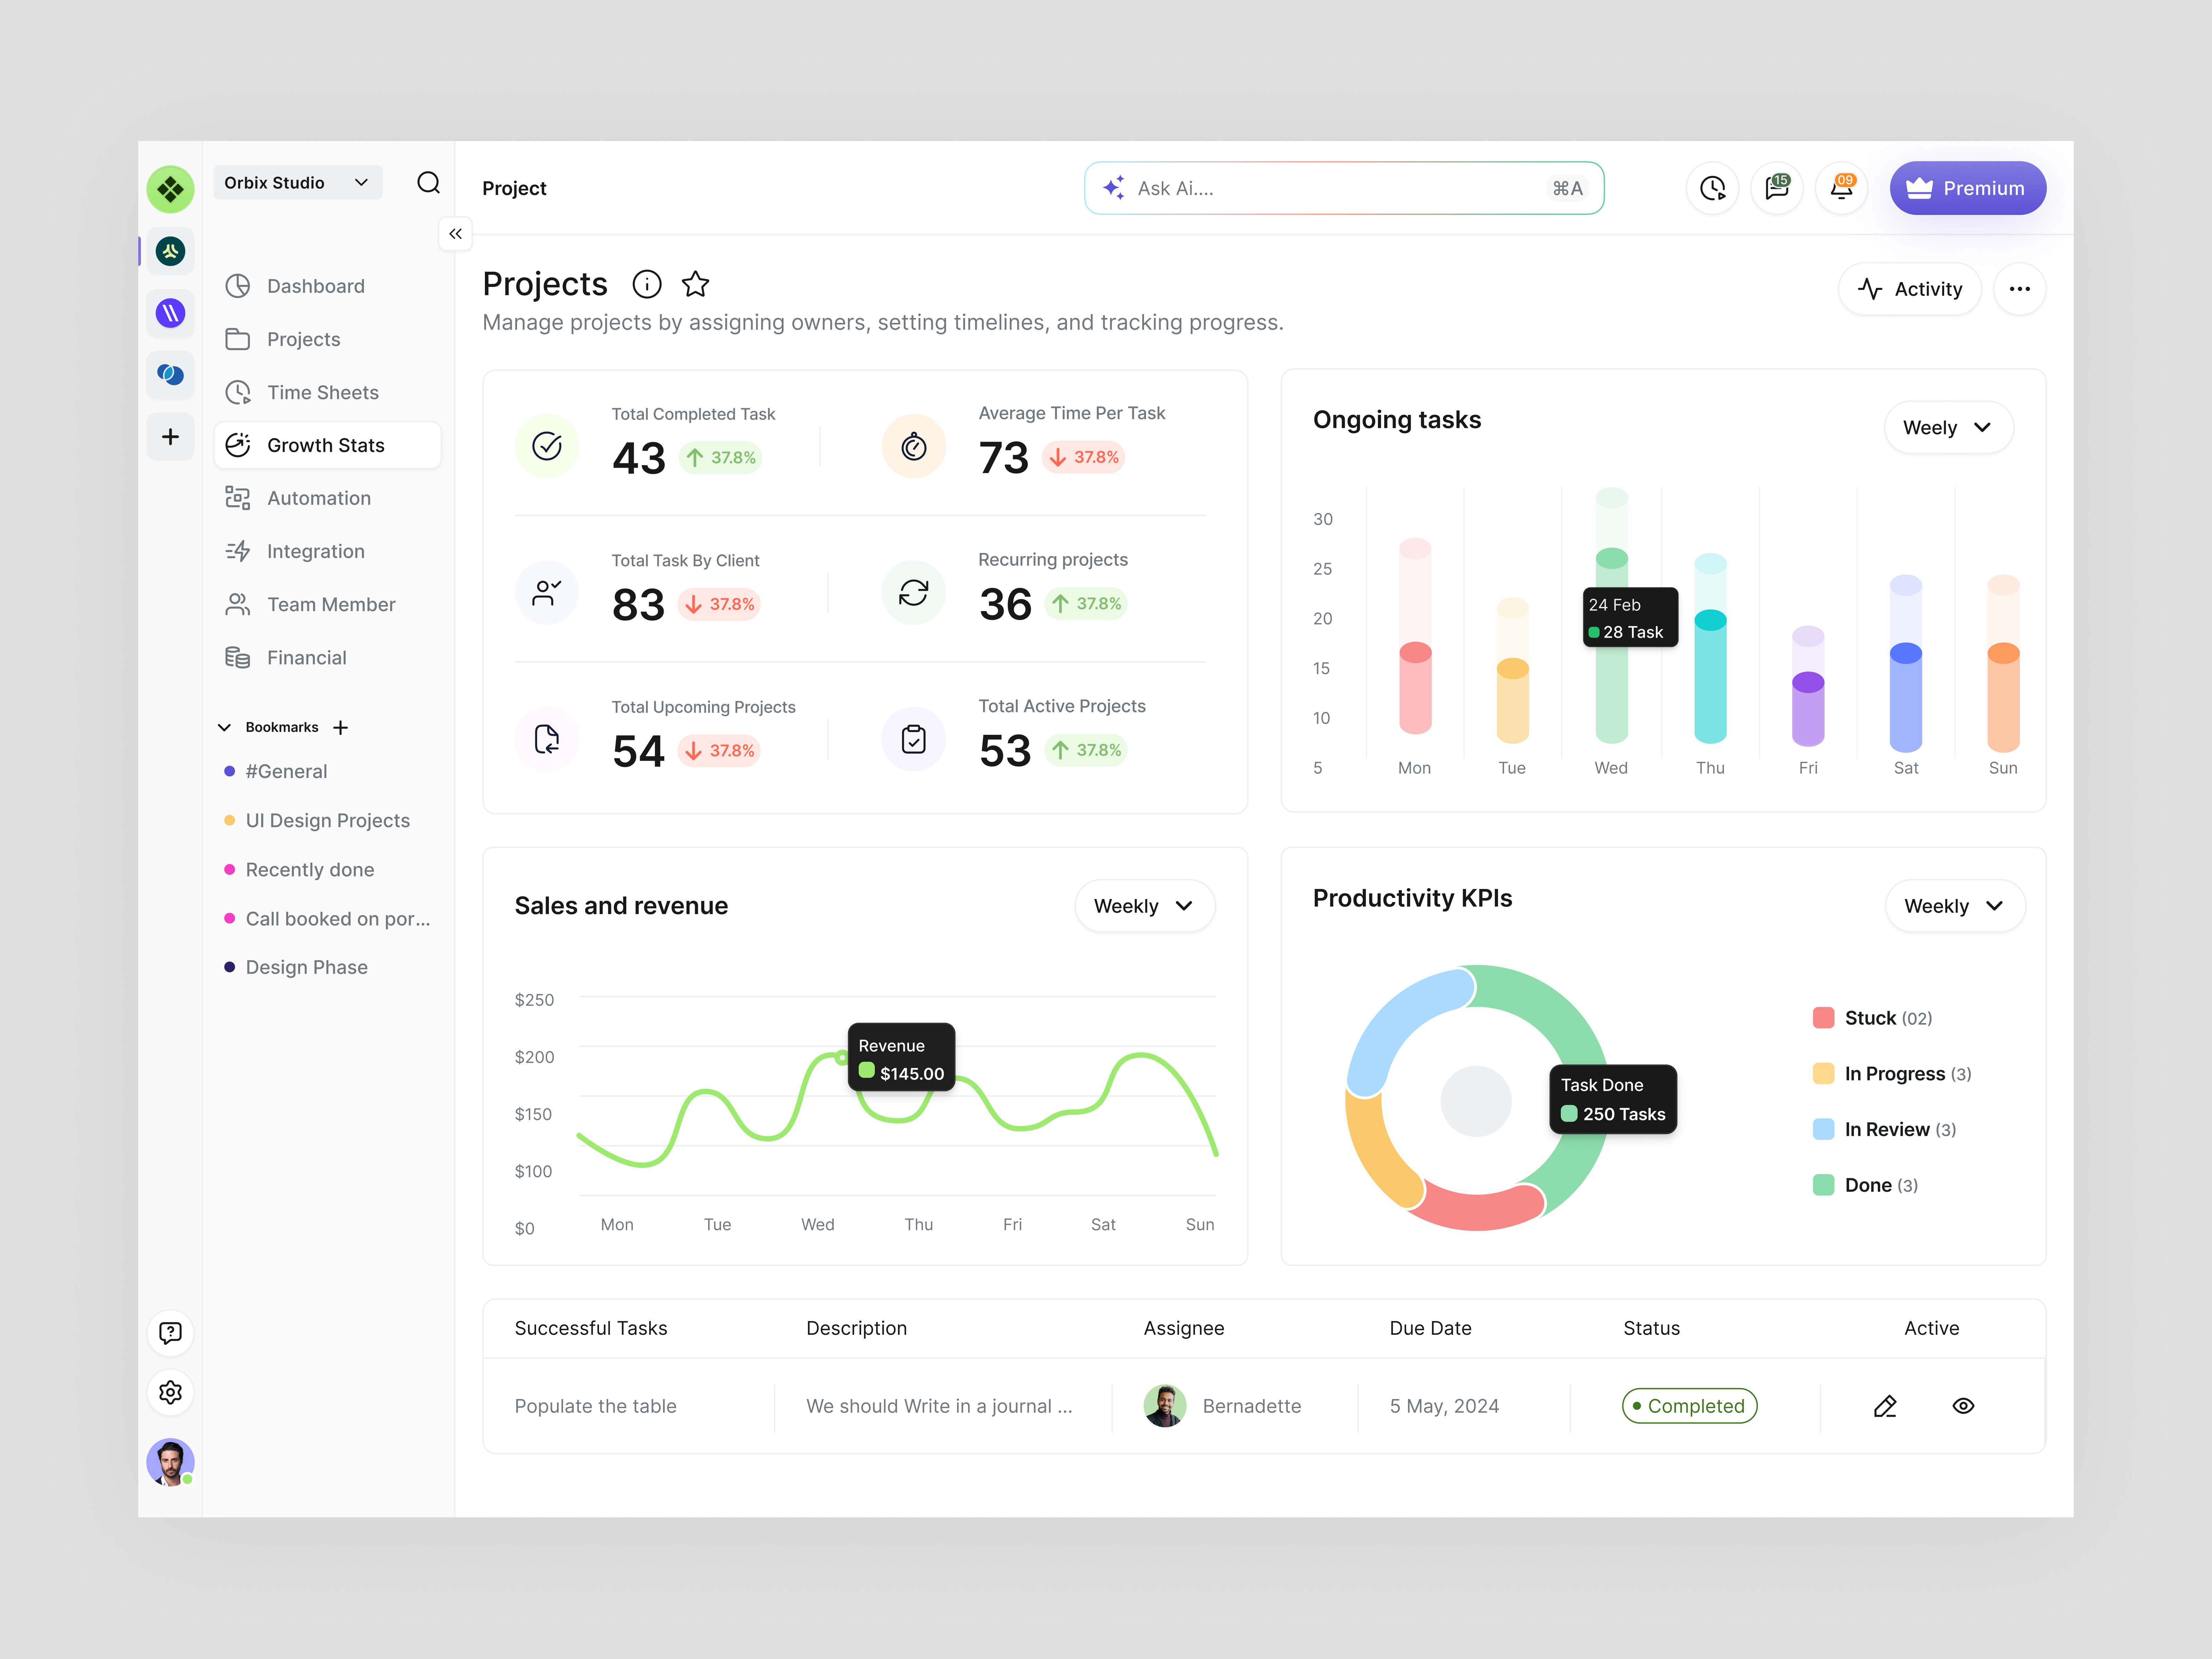Select the Dashboard icon in sidebar

pos(238,286)
